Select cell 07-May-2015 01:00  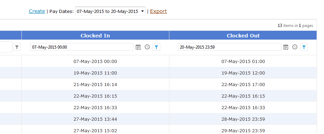(x=243, y=61)
